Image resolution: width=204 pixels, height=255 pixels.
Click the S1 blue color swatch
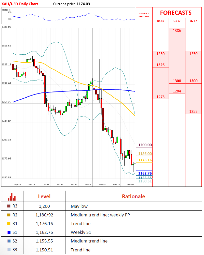9,232
